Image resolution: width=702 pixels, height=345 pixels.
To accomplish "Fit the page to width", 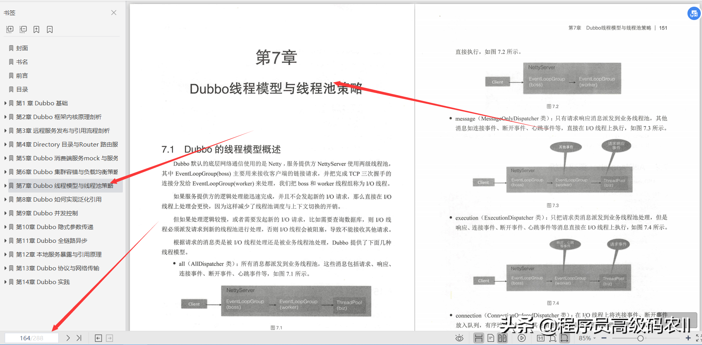I will tap(565, 338).
